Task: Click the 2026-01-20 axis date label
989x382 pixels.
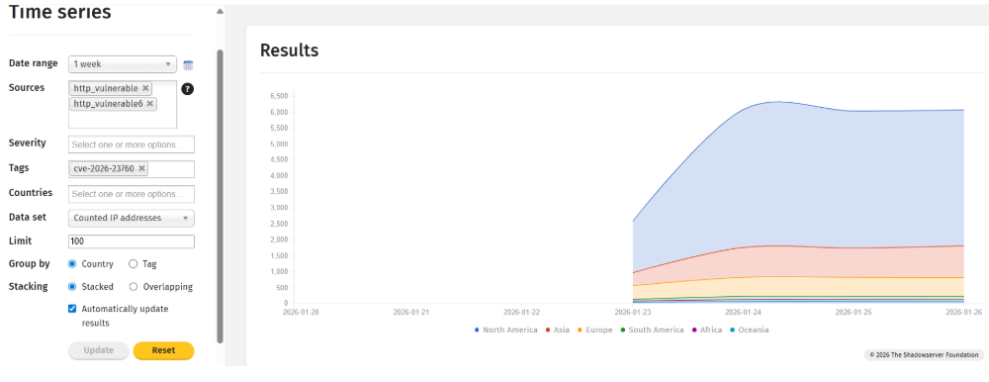Action: click(301, 312)
